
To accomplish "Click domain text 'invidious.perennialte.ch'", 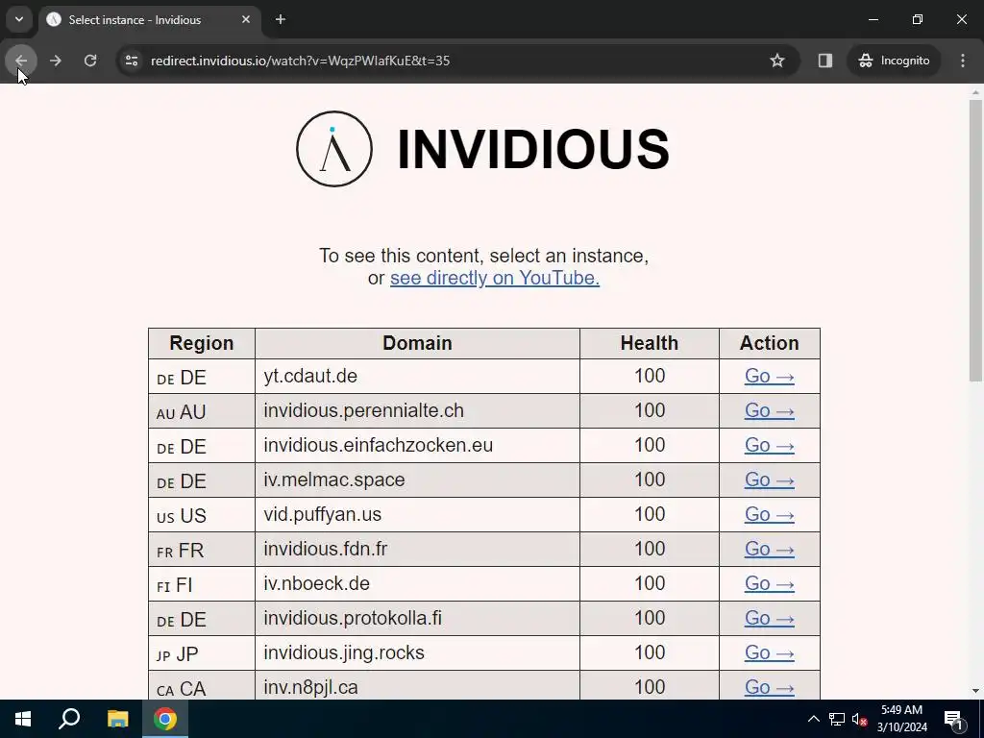I will click(363, 410).
